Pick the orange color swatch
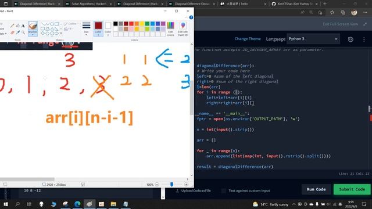Image resolution: width=372 pixels, height=209 pixels. click(137, 24)
